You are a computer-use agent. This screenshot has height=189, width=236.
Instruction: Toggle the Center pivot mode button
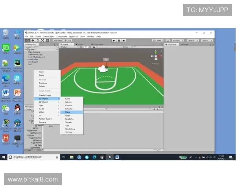(58, 41)
